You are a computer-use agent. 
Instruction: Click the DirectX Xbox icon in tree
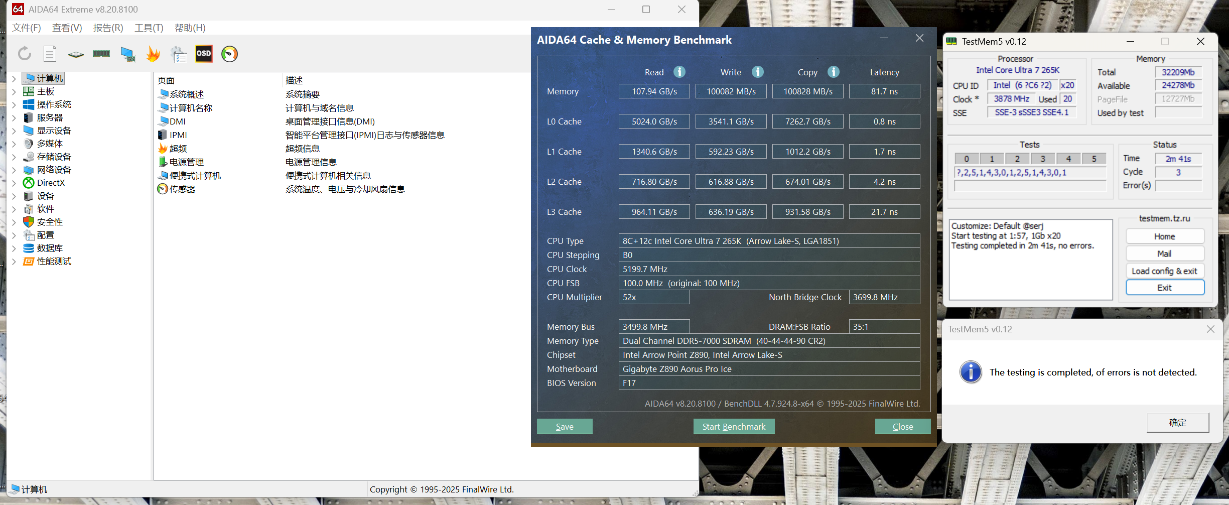(x=29, y=183)
